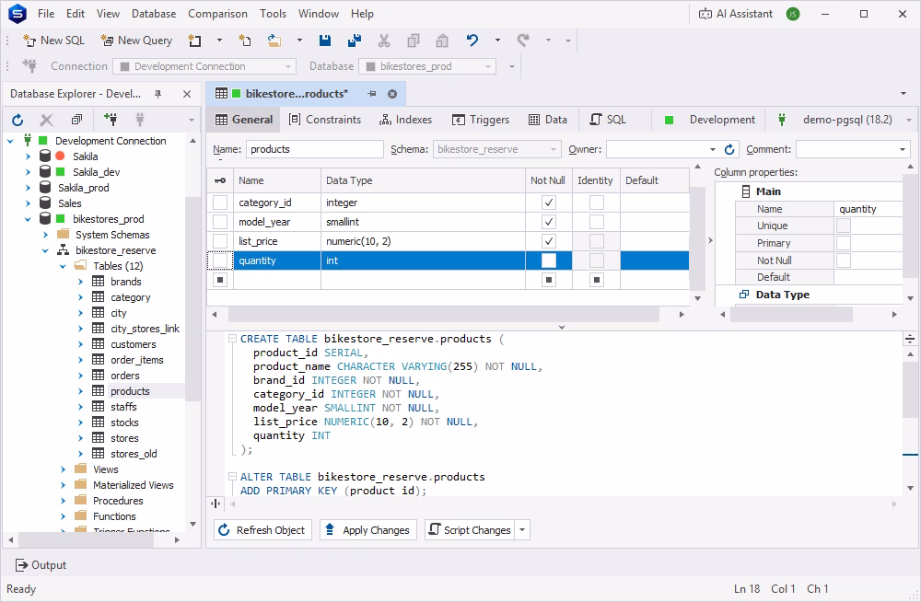
Task: Click the Undo arrow icon
Action: click(472, 41)
